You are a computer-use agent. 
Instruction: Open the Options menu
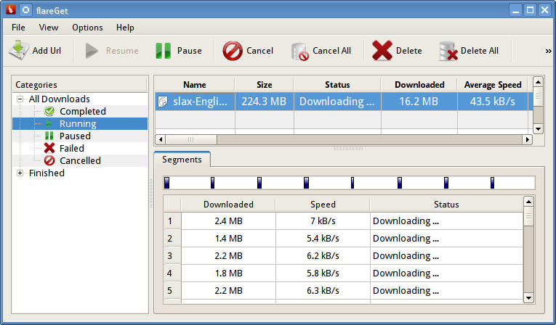(x=87, y=28)
